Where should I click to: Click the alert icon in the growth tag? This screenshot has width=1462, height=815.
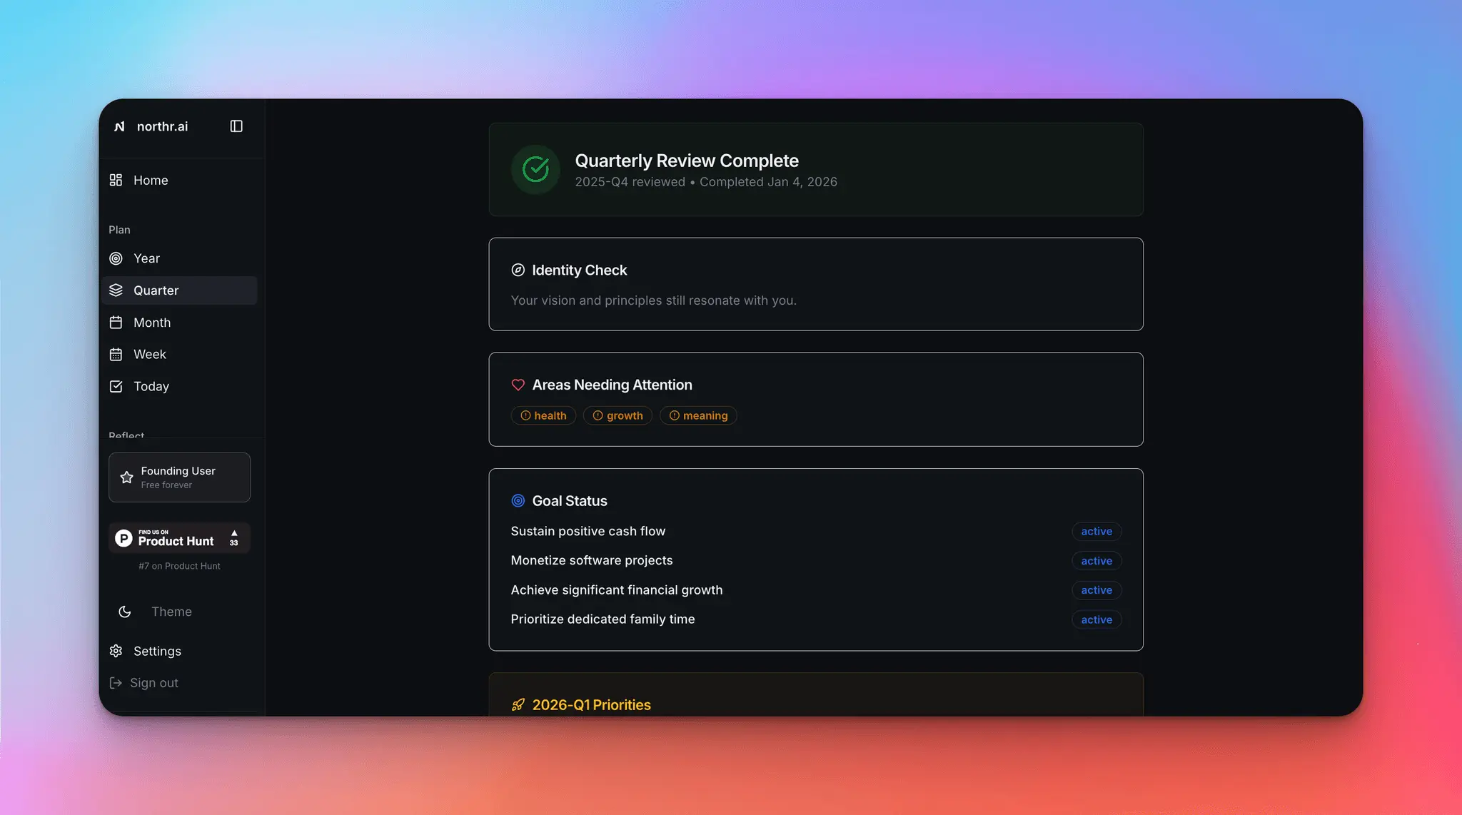tap(598, 415)
